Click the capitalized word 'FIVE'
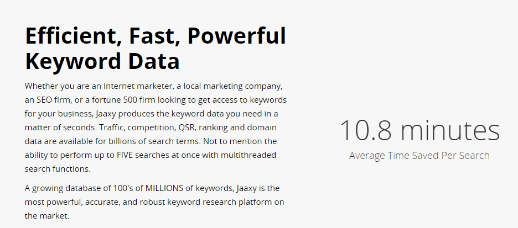The height and width of the screenshot is (228, 518). point(125,155)
